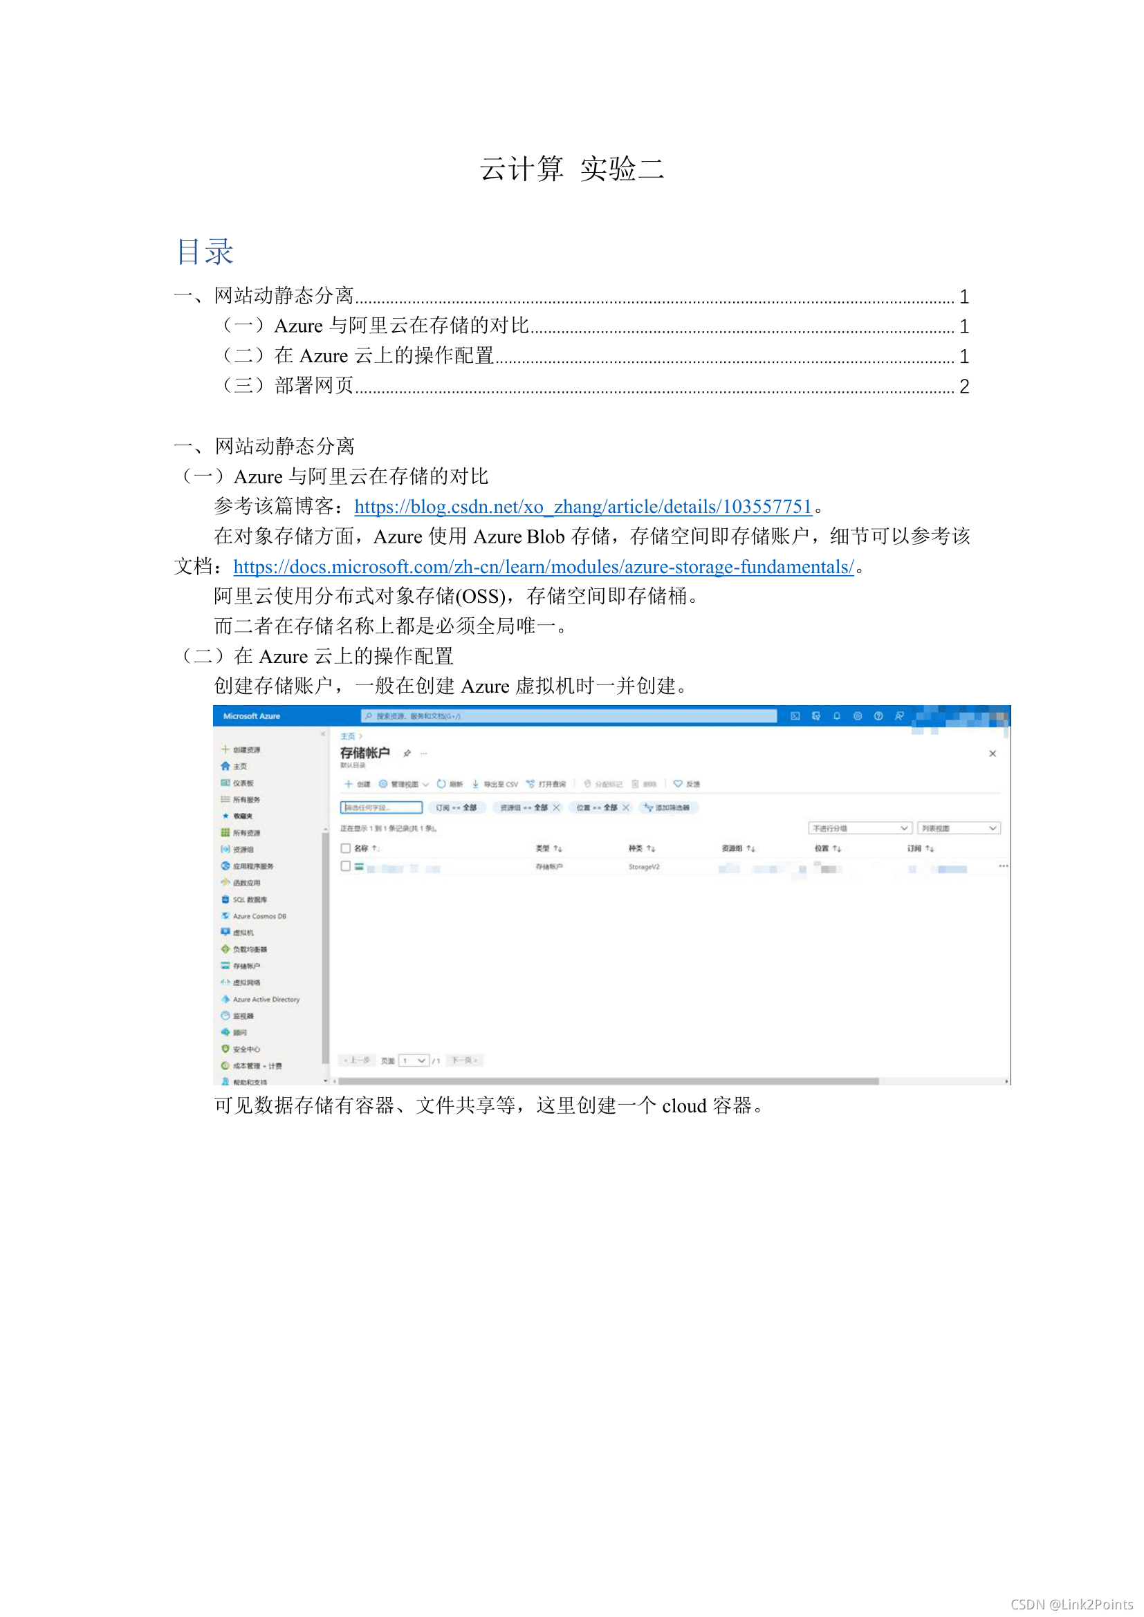The width and height of the screenshot is (1144, 1617).
Task: Click 创建资源 plus icon in the sidebar
Action: click(225, 749)
